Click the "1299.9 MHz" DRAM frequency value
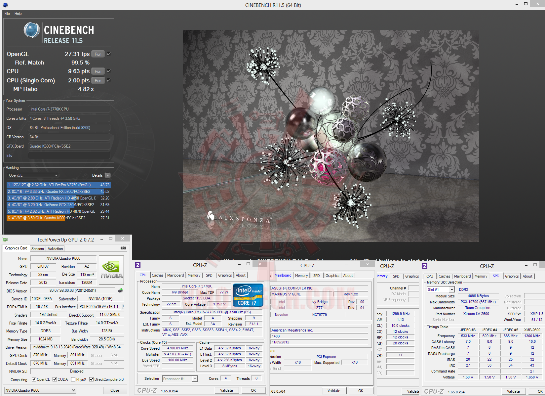 tap(400, 314)
